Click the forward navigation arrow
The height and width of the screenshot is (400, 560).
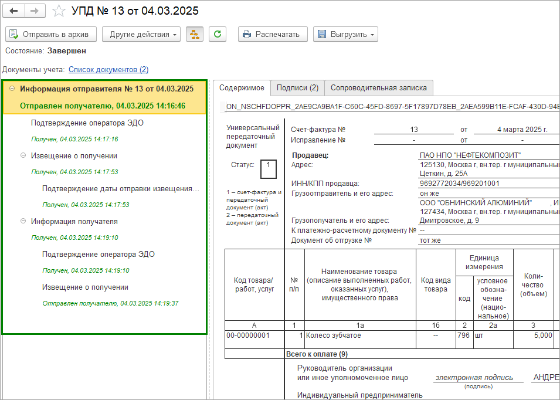[35, 11]
